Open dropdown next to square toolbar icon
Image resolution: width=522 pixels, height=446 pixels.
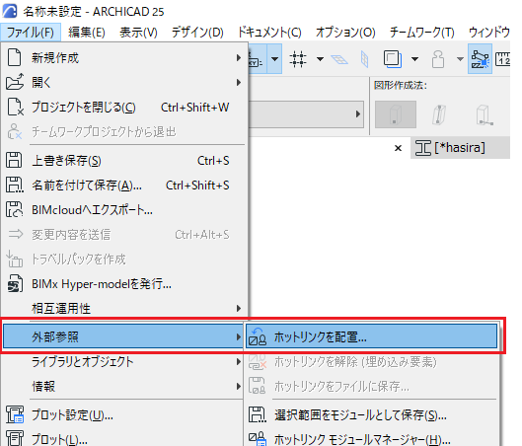point(414,59)
